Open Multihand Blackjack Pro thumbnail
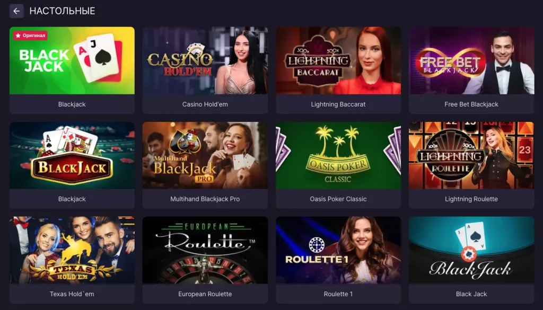This screenshot has width=543, height=310. click(x=205, y=155)
